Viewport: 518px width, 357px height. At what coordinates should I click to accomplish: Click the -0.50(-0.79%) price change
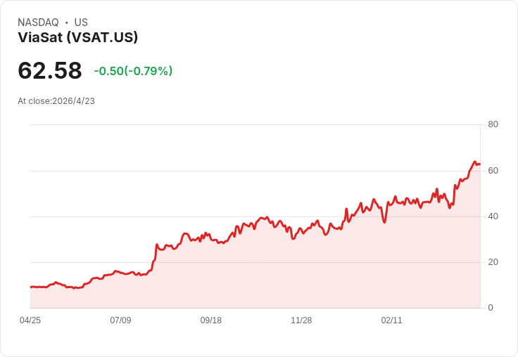pyautogui.click(x=133, y=71)
